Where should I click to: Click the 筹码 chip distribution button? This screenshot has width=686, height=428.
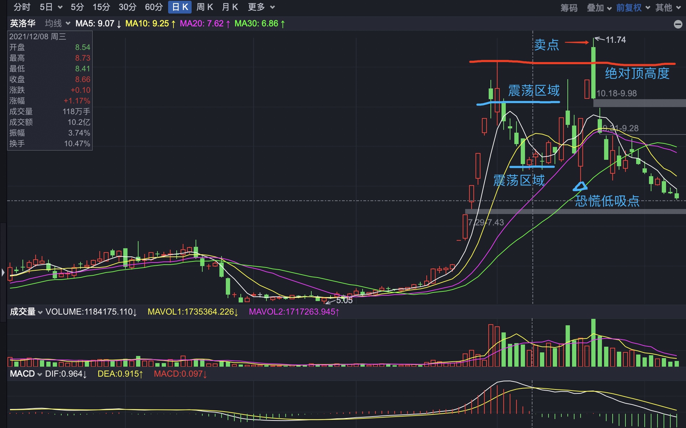point(569,8)
